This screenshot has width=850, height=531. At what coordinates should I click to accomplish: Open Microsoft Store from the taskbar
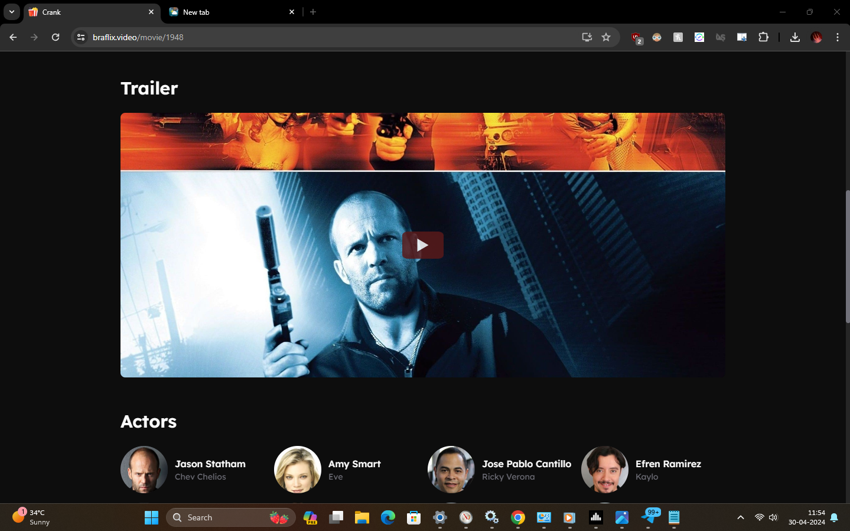[414, 517]
